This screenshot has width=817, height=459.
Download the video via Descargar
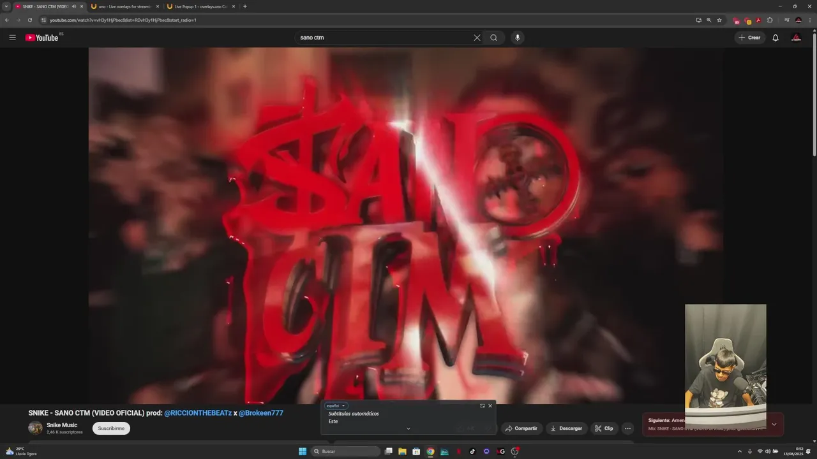pyautogui.click(x=566, y=428)
